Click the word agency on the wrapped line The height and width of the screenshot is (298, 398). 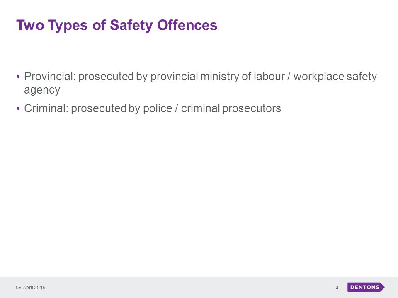coord(42,90)
